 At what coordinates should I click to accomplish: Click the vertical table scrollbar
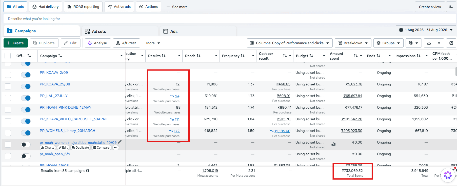click(x=456, y=72)
